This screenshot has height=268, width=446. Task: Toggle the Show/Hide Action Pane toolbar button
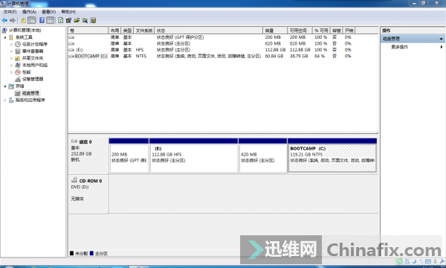(50, 20)
